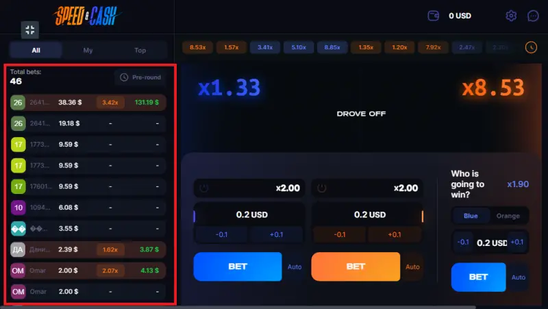Click the 8.53x history multiplier chip

pos(197,47)
